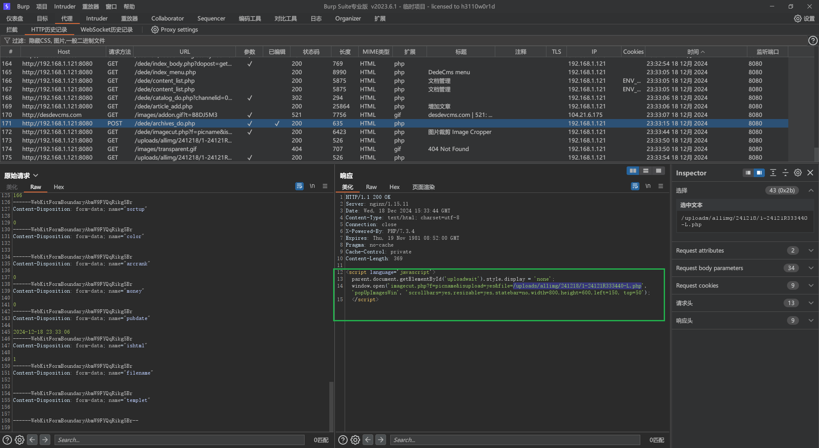Screen dimensions: 819x448
Task: Open request panel hamburger menu
Action: (x=325, y=186)
